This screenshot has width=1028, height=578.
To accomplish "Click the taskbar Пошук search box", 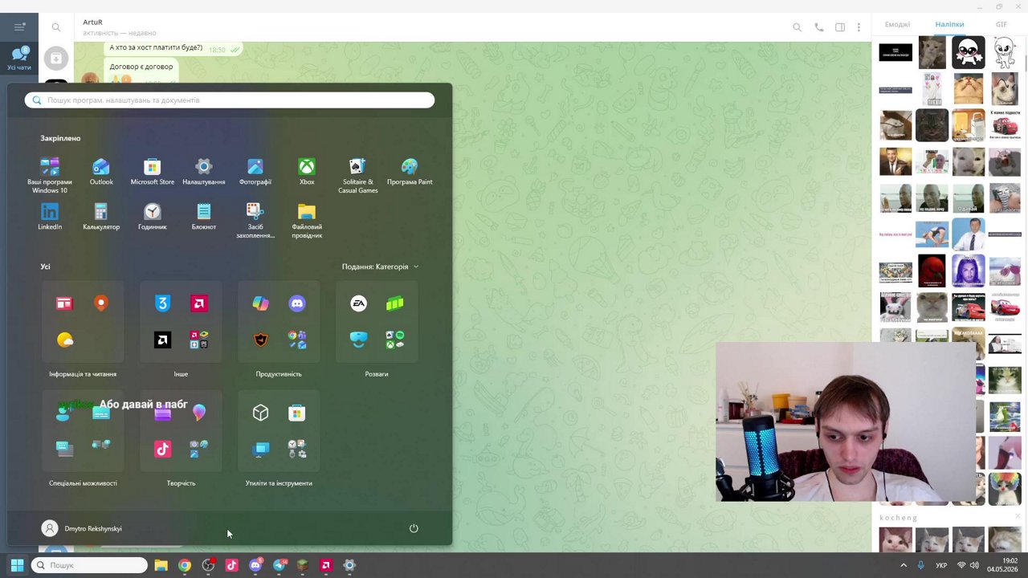I will (89, 565).
